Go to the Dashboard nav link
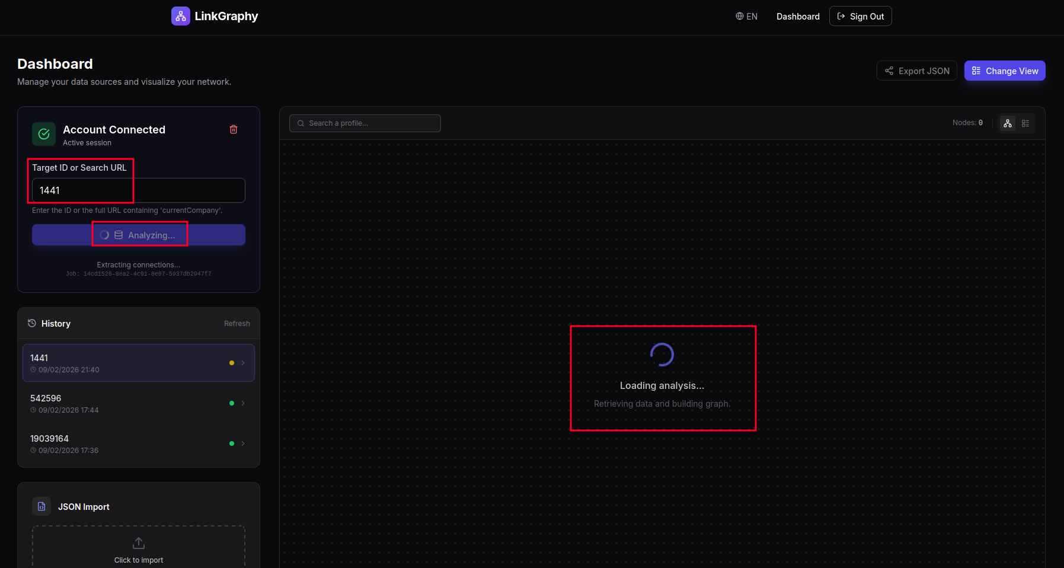1064x568 pixels. tap(798, 17)
